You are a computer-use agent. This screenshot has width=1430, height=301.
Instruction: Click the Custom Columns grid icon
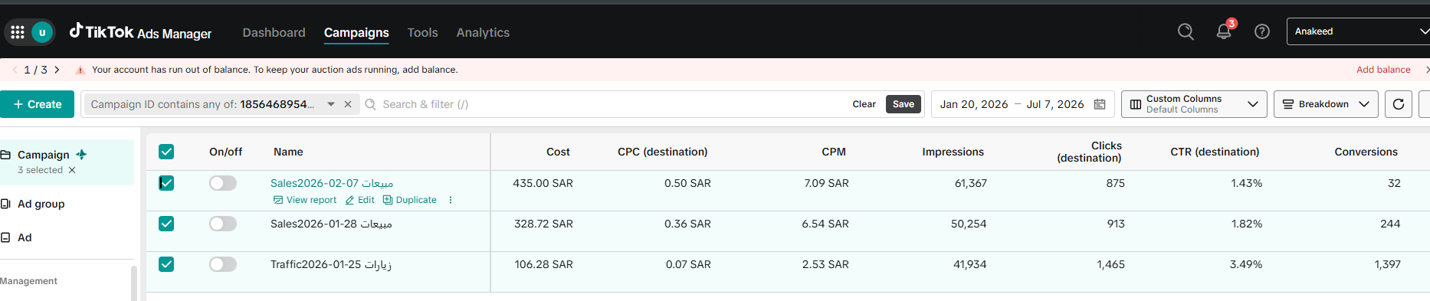coord(1136,104)
